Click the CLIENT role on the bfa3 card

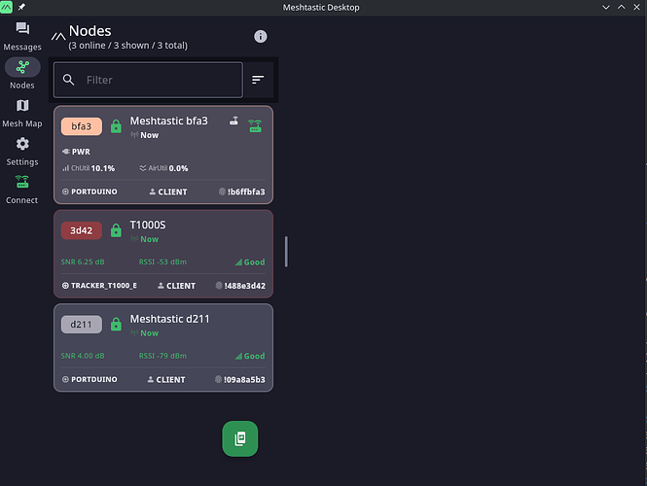point(168,191)
